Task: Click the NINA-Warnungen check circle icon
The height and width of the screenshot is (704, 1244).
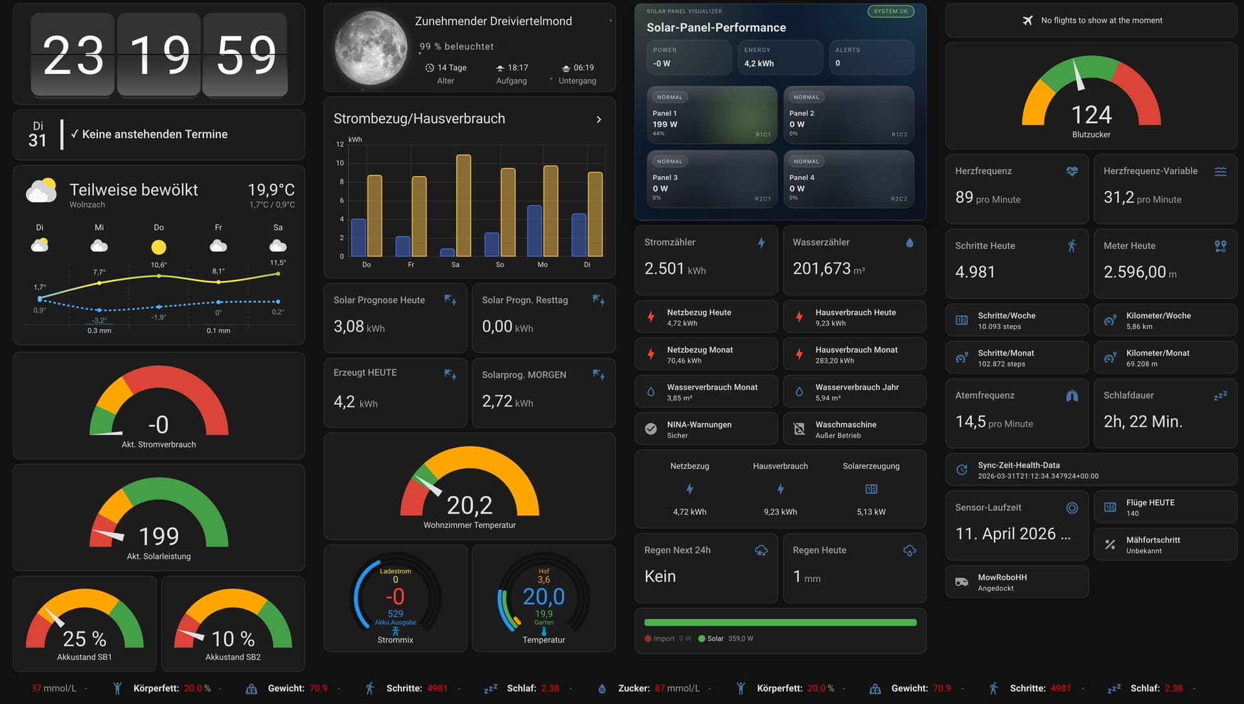Action: (x=651, y=429)
